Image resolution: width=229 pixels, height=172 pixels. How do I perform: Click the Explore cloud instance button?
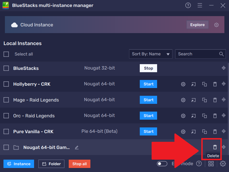coord(197,25)
